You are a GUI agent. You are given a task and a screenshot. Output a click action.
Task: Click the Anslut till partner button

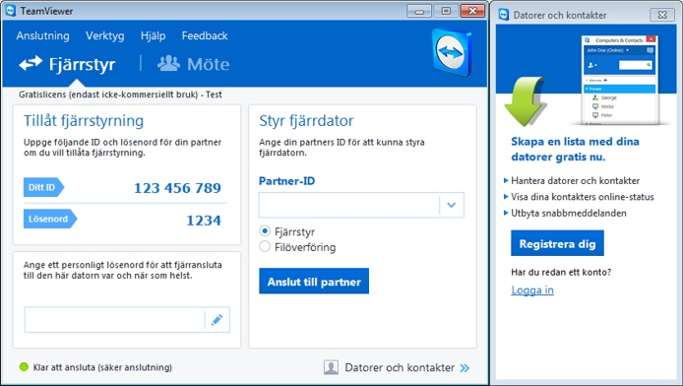(x=314, y=281)
